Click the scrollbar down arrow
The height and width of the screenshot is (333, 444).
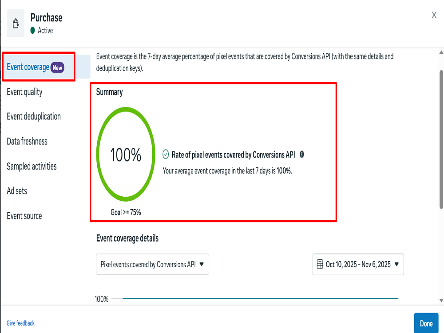pos(441,301)
